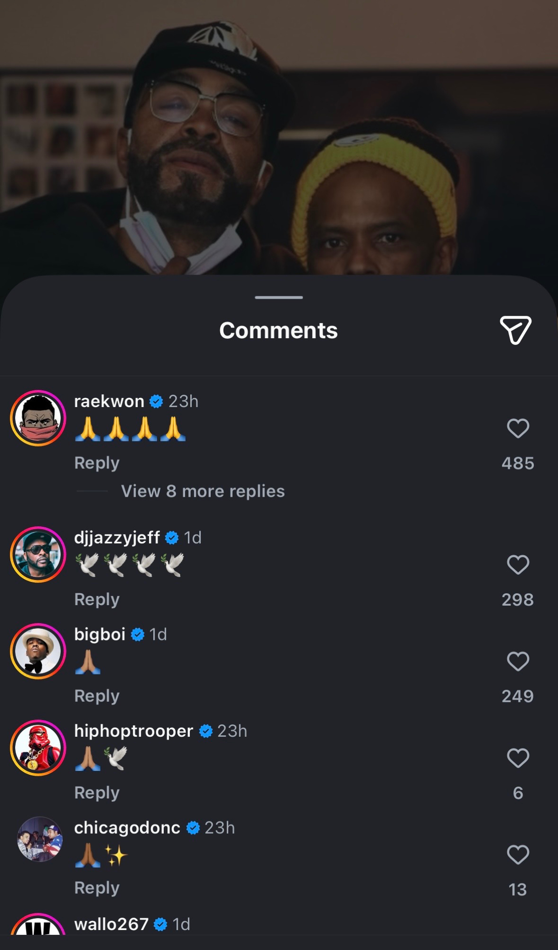Open hiphoptrooper's stormtrooper avatar

click(38, 748)
